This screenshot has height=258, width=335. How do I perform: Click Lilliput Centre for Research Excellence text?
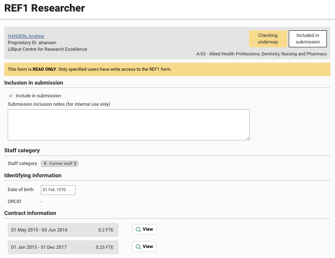pyautogui.click(x=47, y=49)
